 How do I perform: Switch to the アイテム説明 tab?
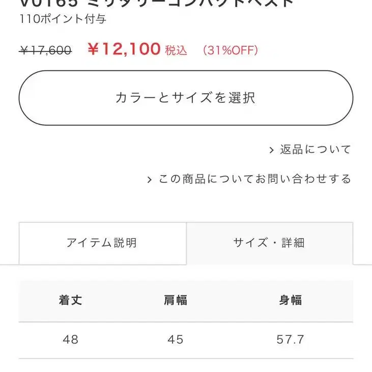(x=102, y=243)
